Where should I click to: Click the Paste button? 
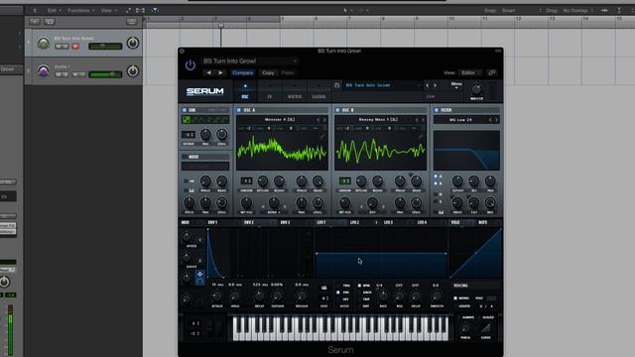coord(288,72)
